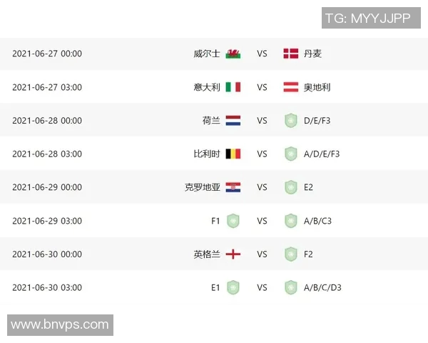Click the Denmark flag icon
The image size is (428, 343).
[290, 54]
